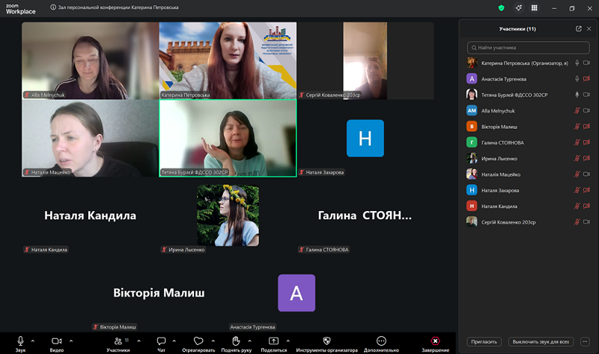
Task: Raise hand with Поднять руку
Action: coord(236,343)
